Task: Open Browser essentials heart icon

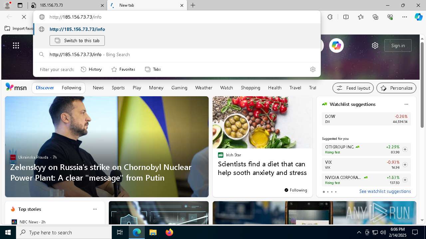Action: [390, 17]
